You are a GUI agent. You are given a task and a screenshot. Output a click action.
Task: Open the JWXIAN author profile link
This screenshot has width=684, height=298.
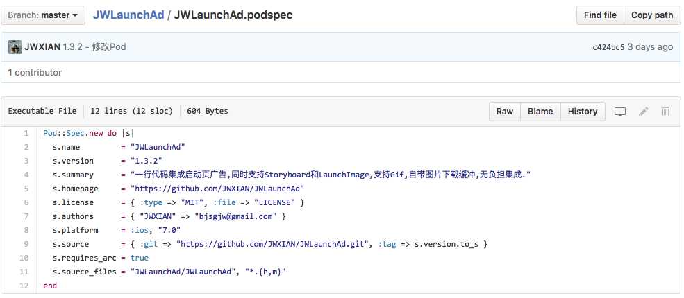tap(42, 47)
